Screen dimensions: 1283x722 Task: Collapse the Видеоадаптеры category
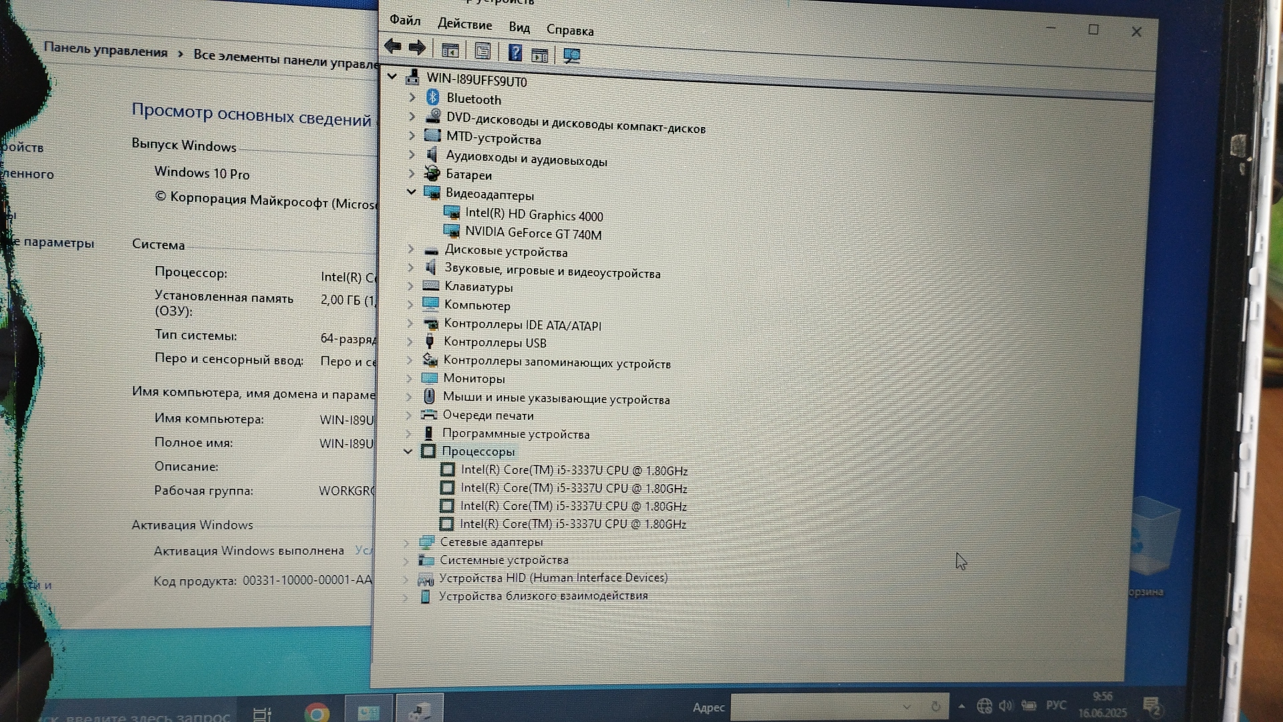tap(411, 193)
